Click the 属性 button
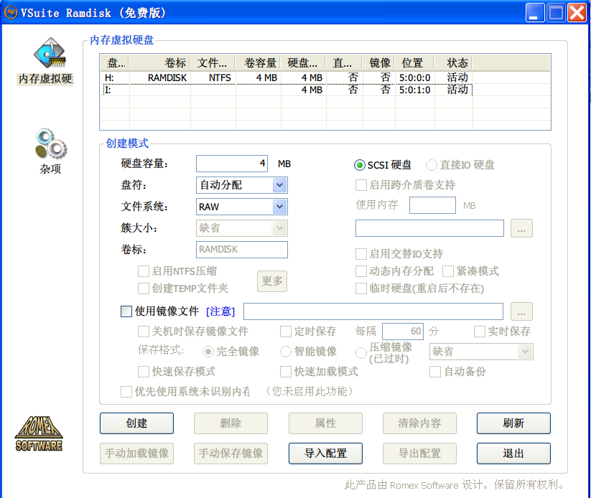This screenshot has height=498, width=591. pyautogui.click(x=325, y=423)
